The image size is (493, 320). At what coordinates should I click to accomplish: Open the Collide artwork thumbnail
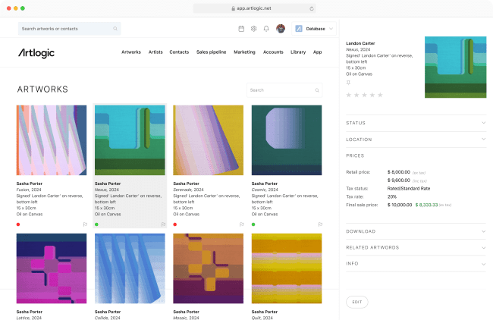click(130, 268)
